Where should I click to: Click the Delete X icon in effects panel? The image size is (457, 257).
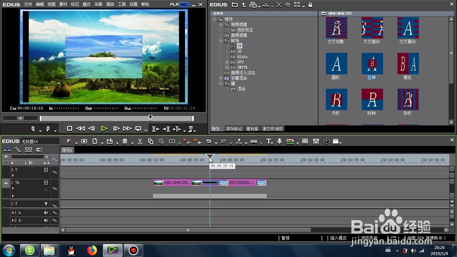click(279, 5)
